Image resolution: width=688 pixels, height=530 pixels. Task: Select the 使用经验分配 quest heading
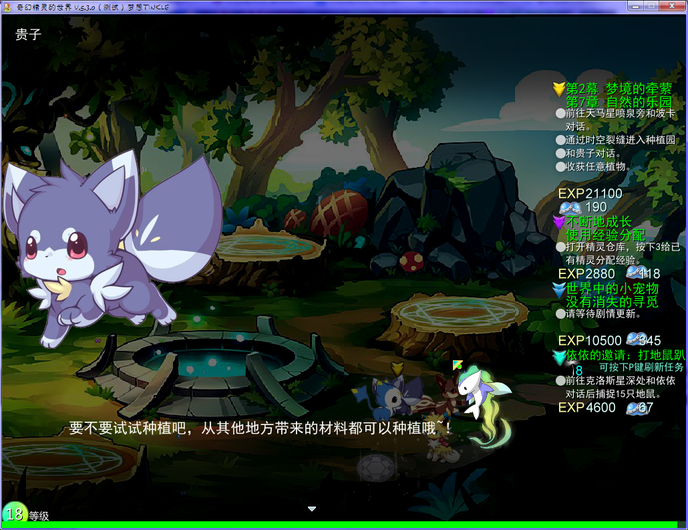point(606,235)
